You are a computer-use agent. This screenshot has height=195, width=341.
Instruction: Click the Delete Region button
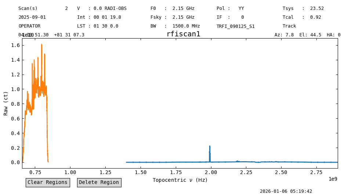(x=99, y=183)
